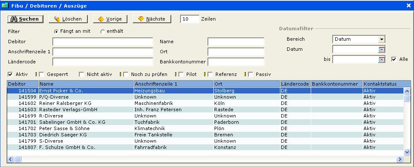This screenshot has width=414, height=167.
Task: Click yellow marker beside Gesperrt checkbox
Action: 36,74
